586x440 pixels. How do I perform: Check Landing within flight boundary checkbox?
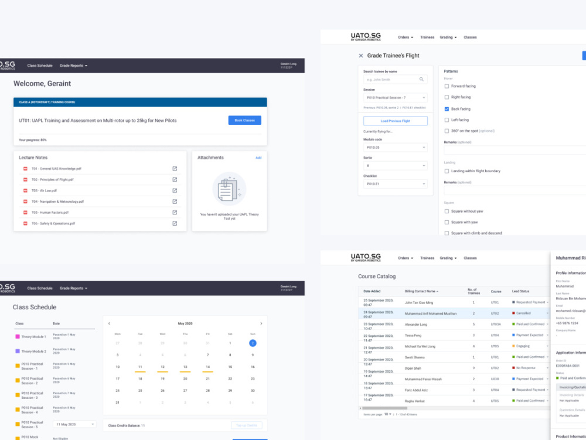(447, 171)
